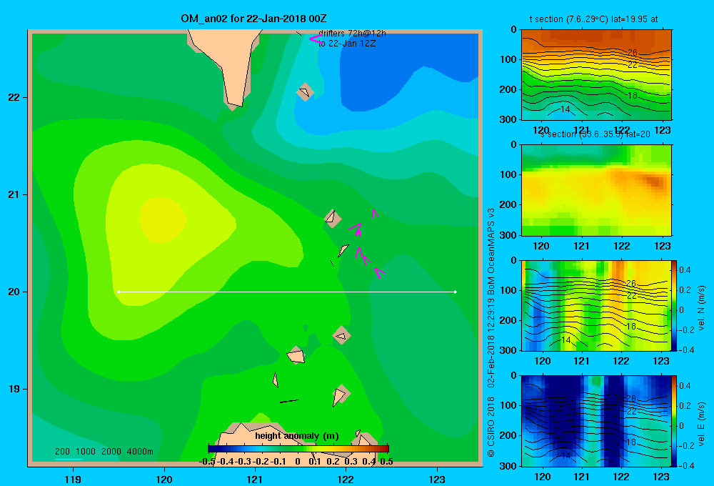Click contour label '26' in the temperature section
Image resolution: width=714 pixels, height=486 pixels.
coord(633,52)
